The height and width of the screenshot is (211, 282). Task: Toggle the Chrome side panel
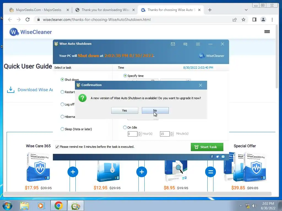[x=254, y=20]
